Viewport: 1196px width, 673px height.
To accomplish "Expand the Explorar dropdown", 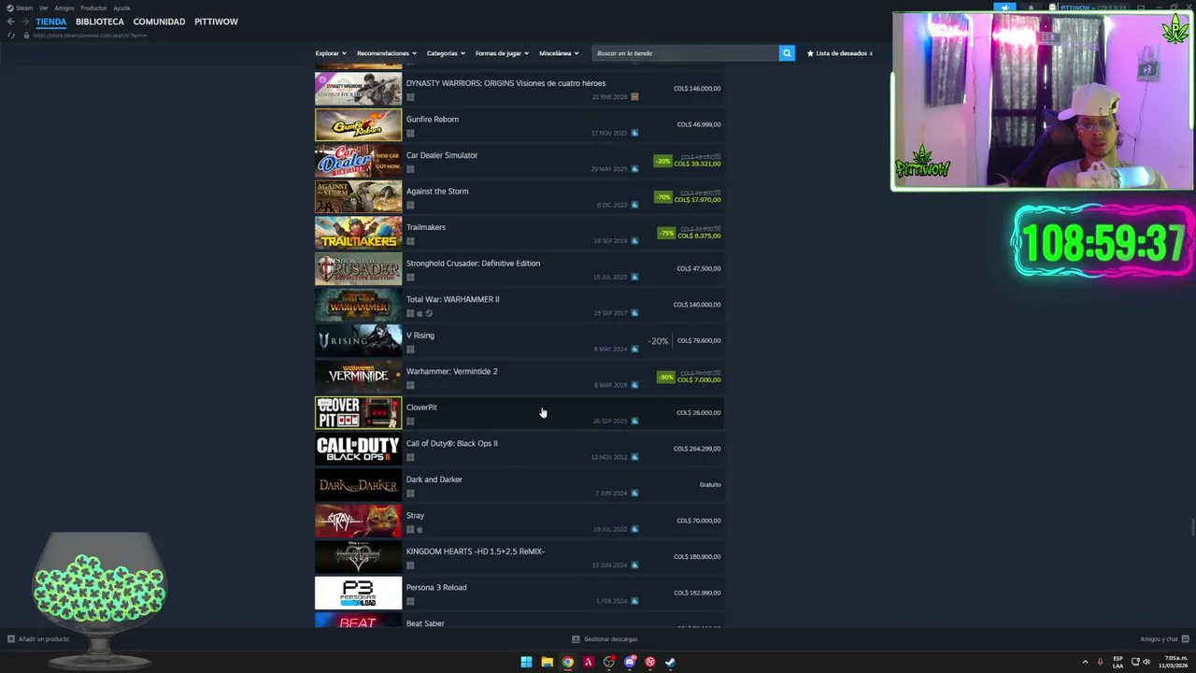I will (x=331, y=53).
